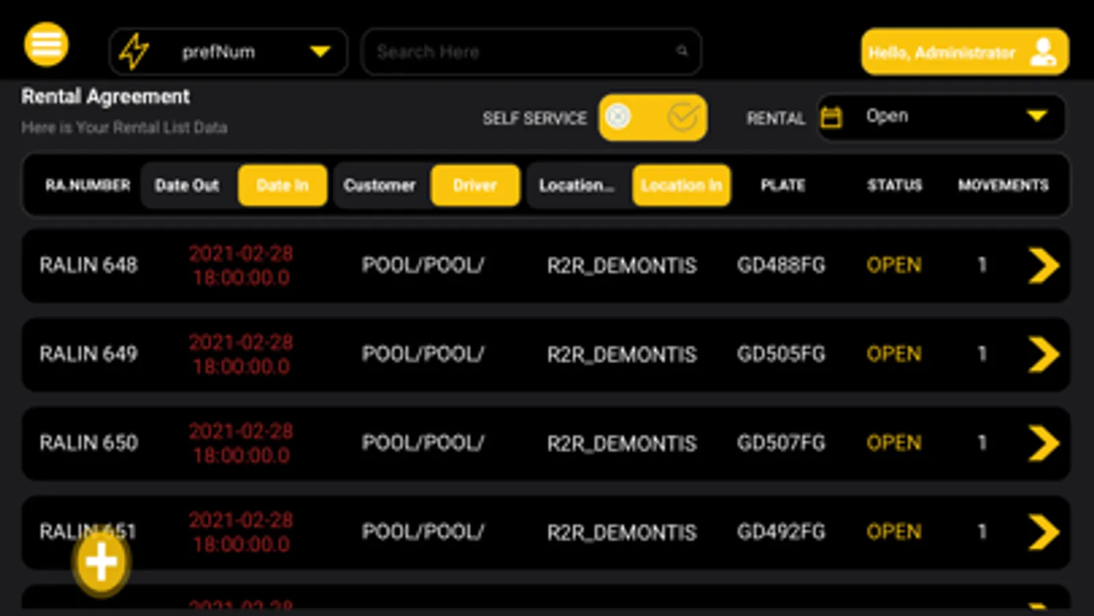This screenshot has height=616, width=1094.
Task: Click RALIN 650 agreement number
Action: 88,444
